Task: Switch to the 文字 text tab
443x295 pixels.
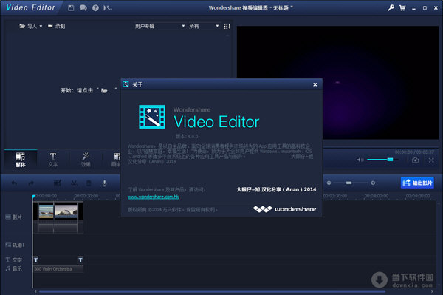Action: (53, 159)
